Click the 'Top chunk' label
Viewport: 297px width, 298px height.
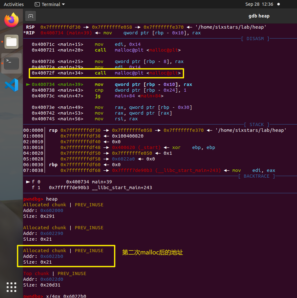(36, 273)
